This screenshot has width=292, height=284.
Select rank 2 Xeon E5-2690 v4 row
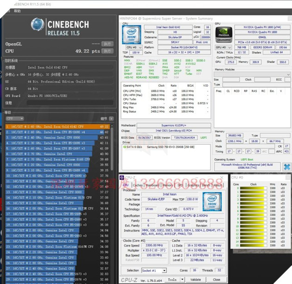(x=57, y=132)
